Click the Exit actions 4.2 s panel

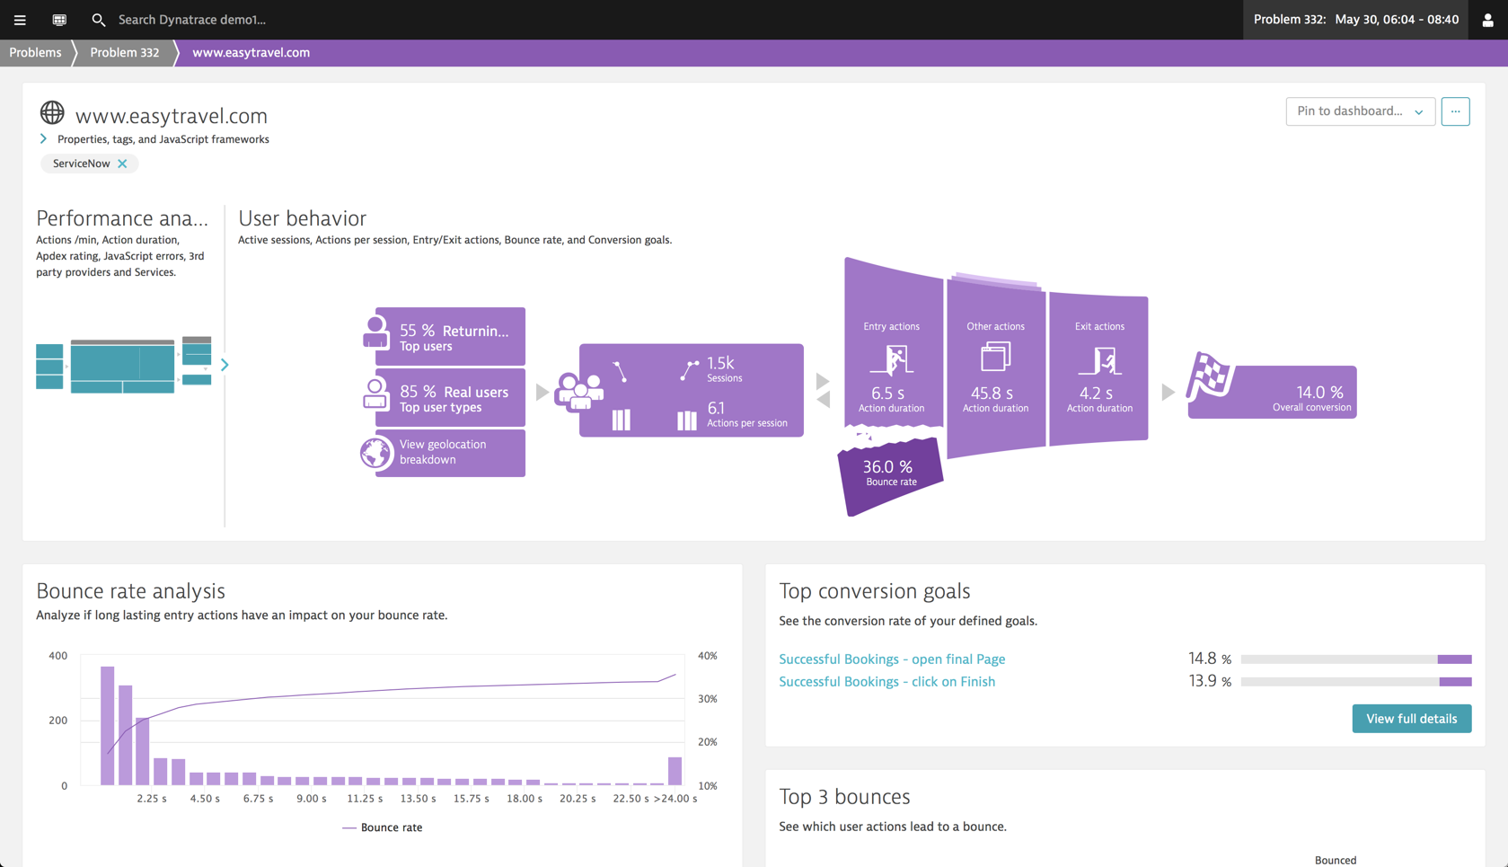pyautogui.click(x=1099, y=367)
